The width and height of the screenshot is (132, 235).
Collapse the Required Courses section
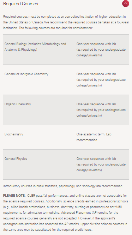(126, 4)
